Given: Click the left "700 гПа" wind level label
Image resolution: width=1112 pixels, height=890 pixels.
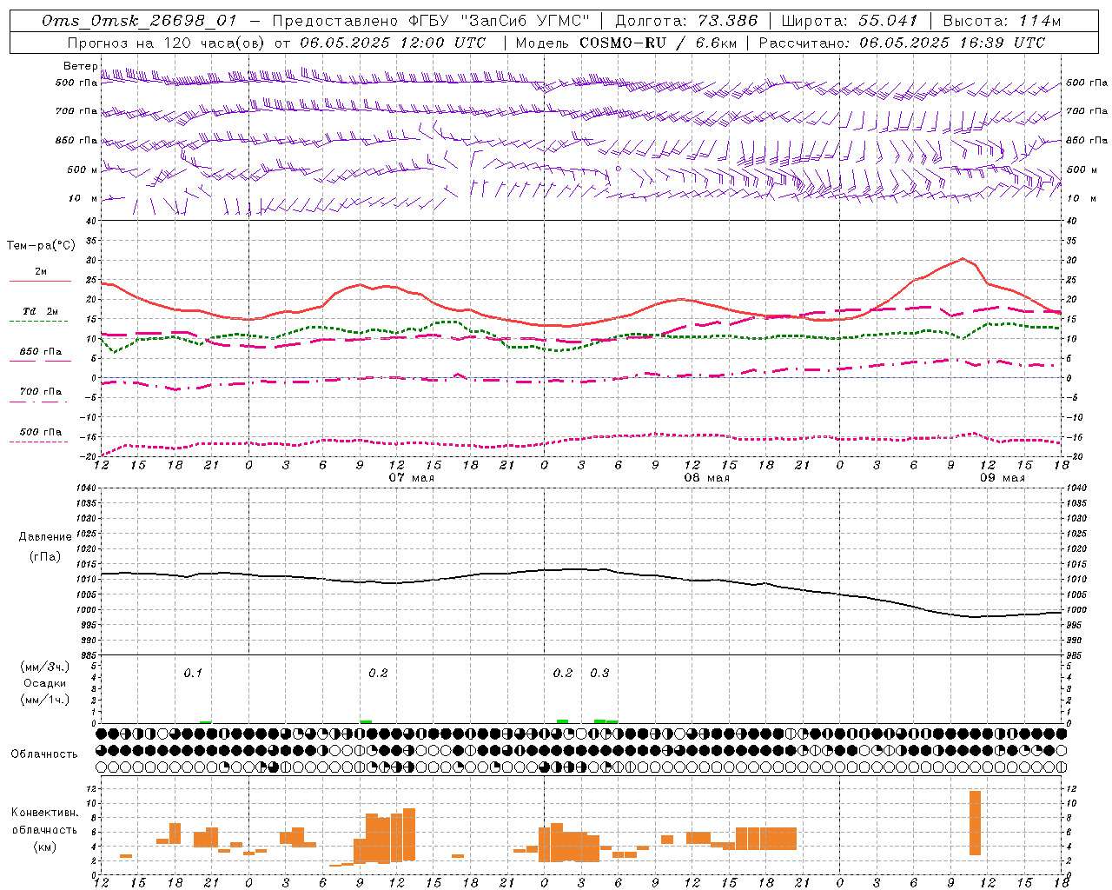Looking at the screenshot, I should [x=76, y=111].
